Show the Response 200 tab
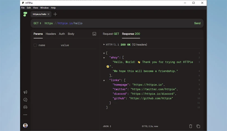 pos(131,34)
